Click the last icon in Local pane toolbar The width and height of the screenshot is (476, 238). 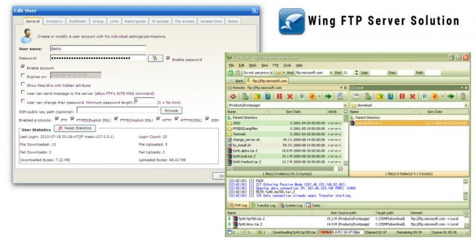(x=463, y=96)
